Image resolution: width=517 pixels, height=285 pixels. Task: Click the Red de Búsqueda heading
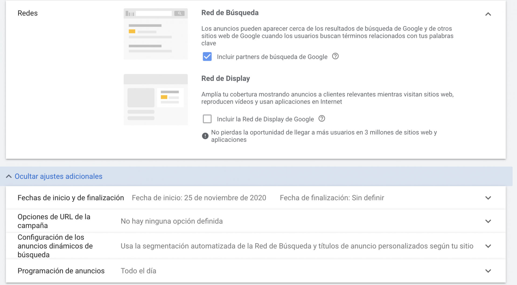230,13
